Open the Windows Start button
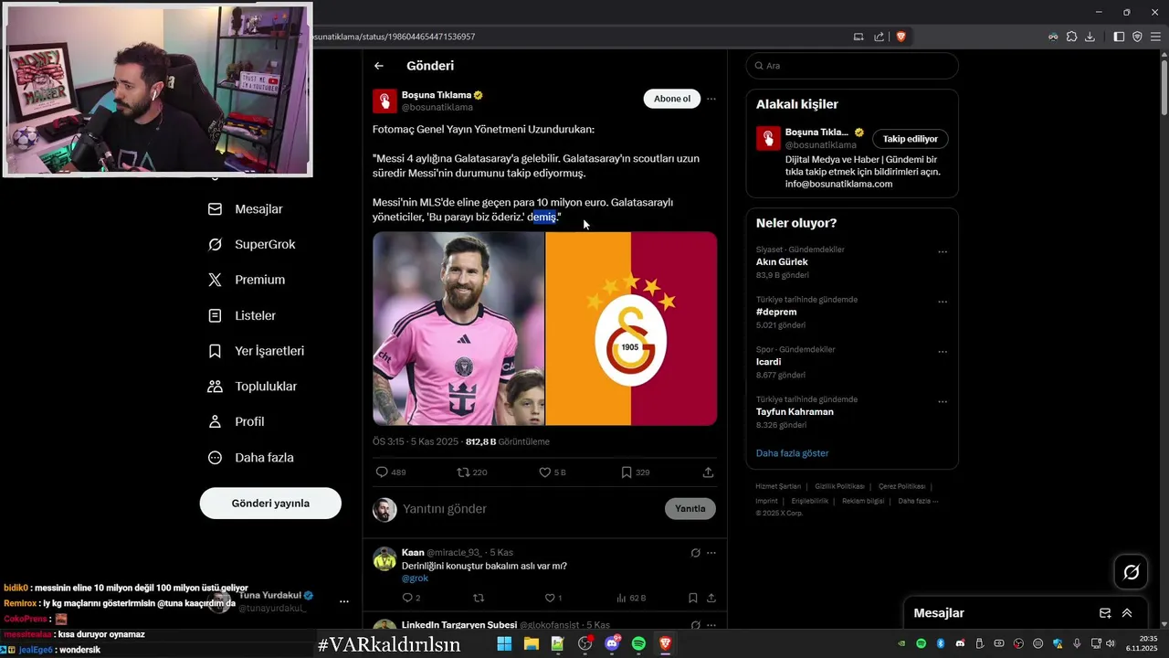 point(504,644)
